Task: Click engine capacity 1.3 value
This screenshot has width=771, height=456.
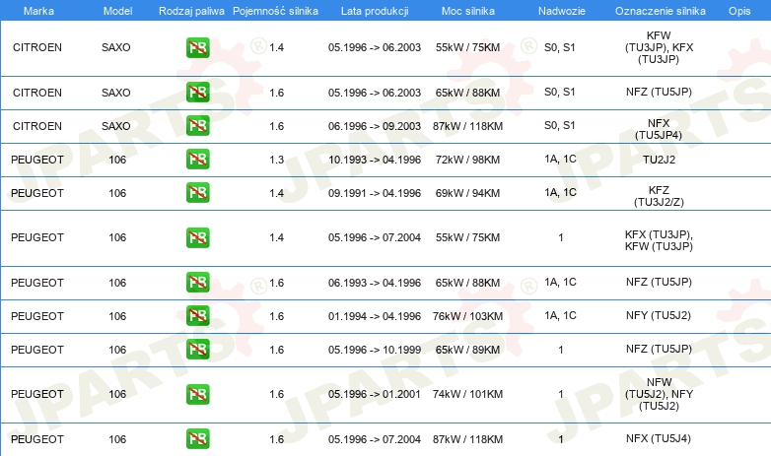Action: [276, 160]
